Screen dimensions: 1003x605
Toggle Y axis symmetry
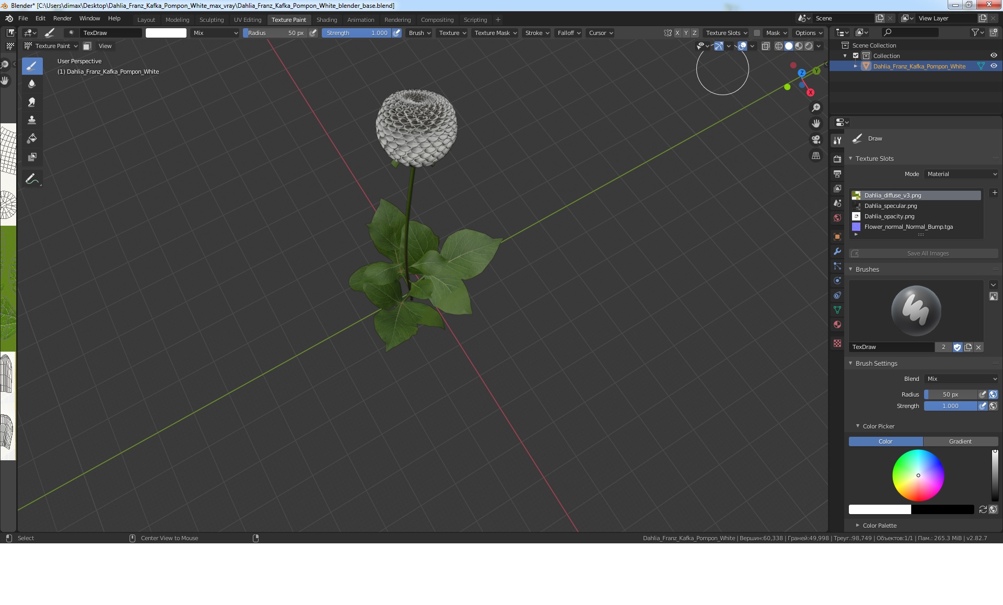(x=686, y=33)
